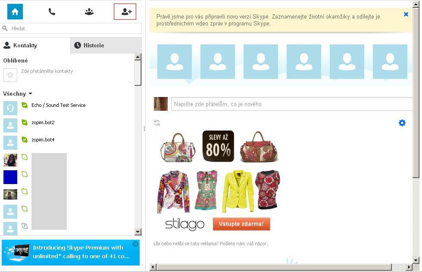The width and height of the screenshot is (422, 272).
Task: Create a group conversation icon
Action: point(89,12)
